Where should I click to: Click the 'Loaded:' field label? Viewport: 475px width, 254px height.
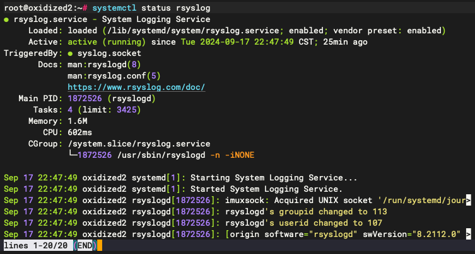[x=45, y=31]
